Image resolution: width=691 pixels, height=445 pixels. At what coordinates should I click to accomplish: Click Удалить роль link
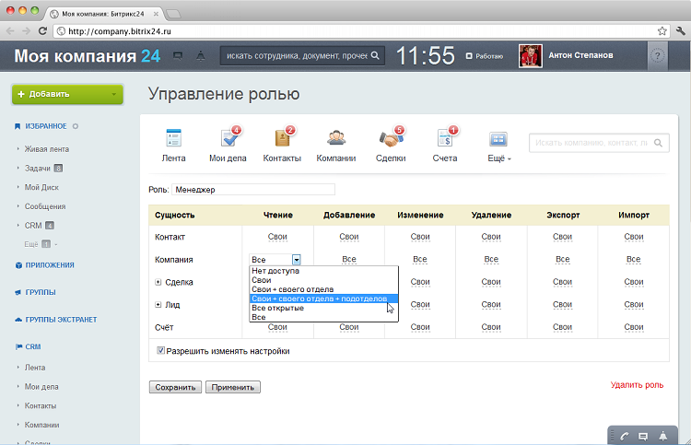coord(637,385)
